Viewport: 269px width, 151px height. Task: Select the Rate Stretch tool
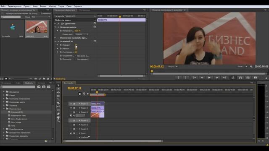click(58, 99)
